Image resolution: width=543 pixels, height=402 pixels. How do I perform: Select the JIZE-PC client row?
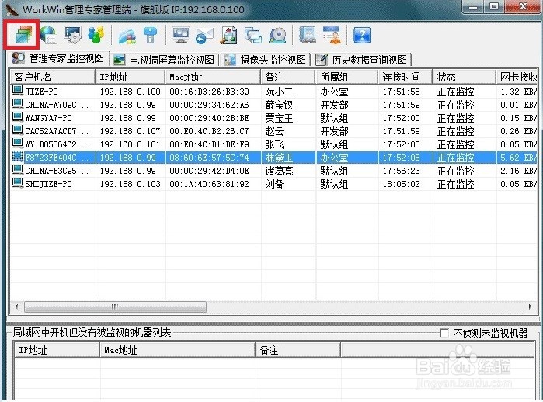[x=273, y=92]
